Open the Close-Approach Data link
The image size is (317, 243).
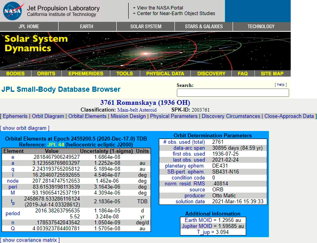tap(289, 116)
